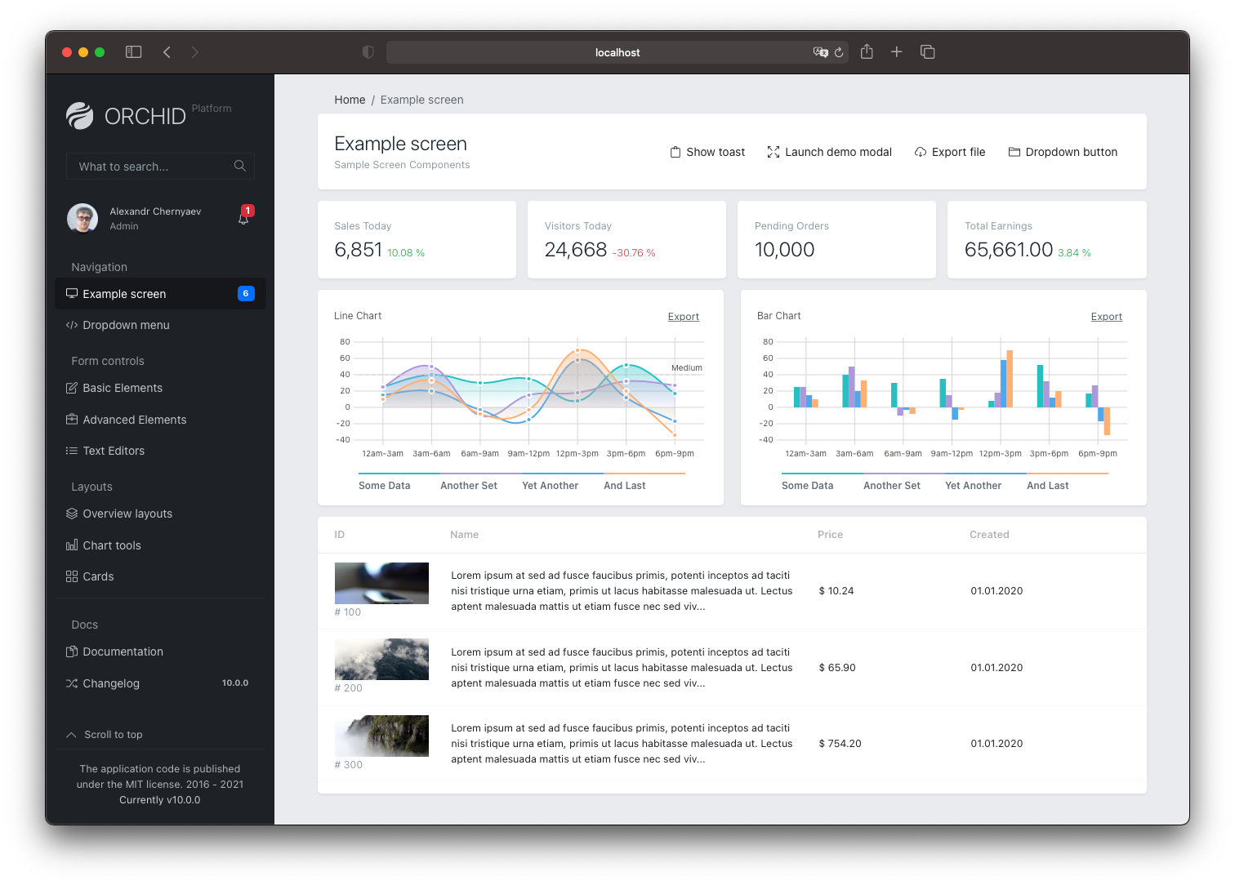Click the Chart tools bar icon
The image size is (1235, 885).
click(72, 545)
